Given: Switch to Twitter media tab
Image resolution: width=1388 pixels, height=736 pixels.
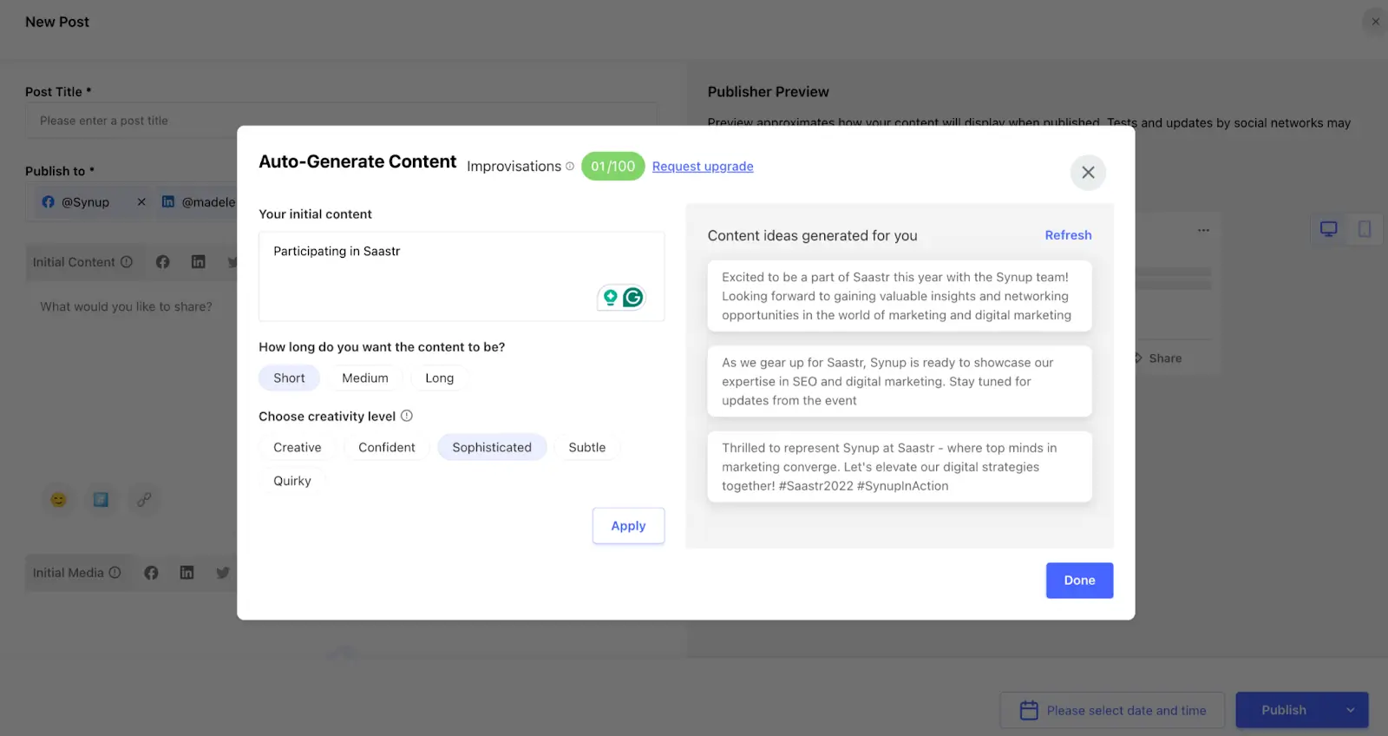Looking at the screenshot, I should click(223, 573).
